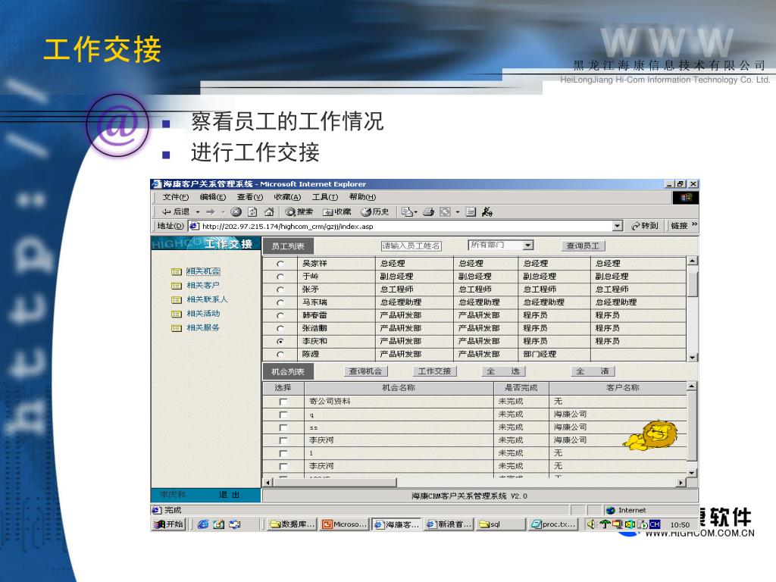
Task: Click the 相关服务 sidebar icon
Action: click(x=176, y=328)
